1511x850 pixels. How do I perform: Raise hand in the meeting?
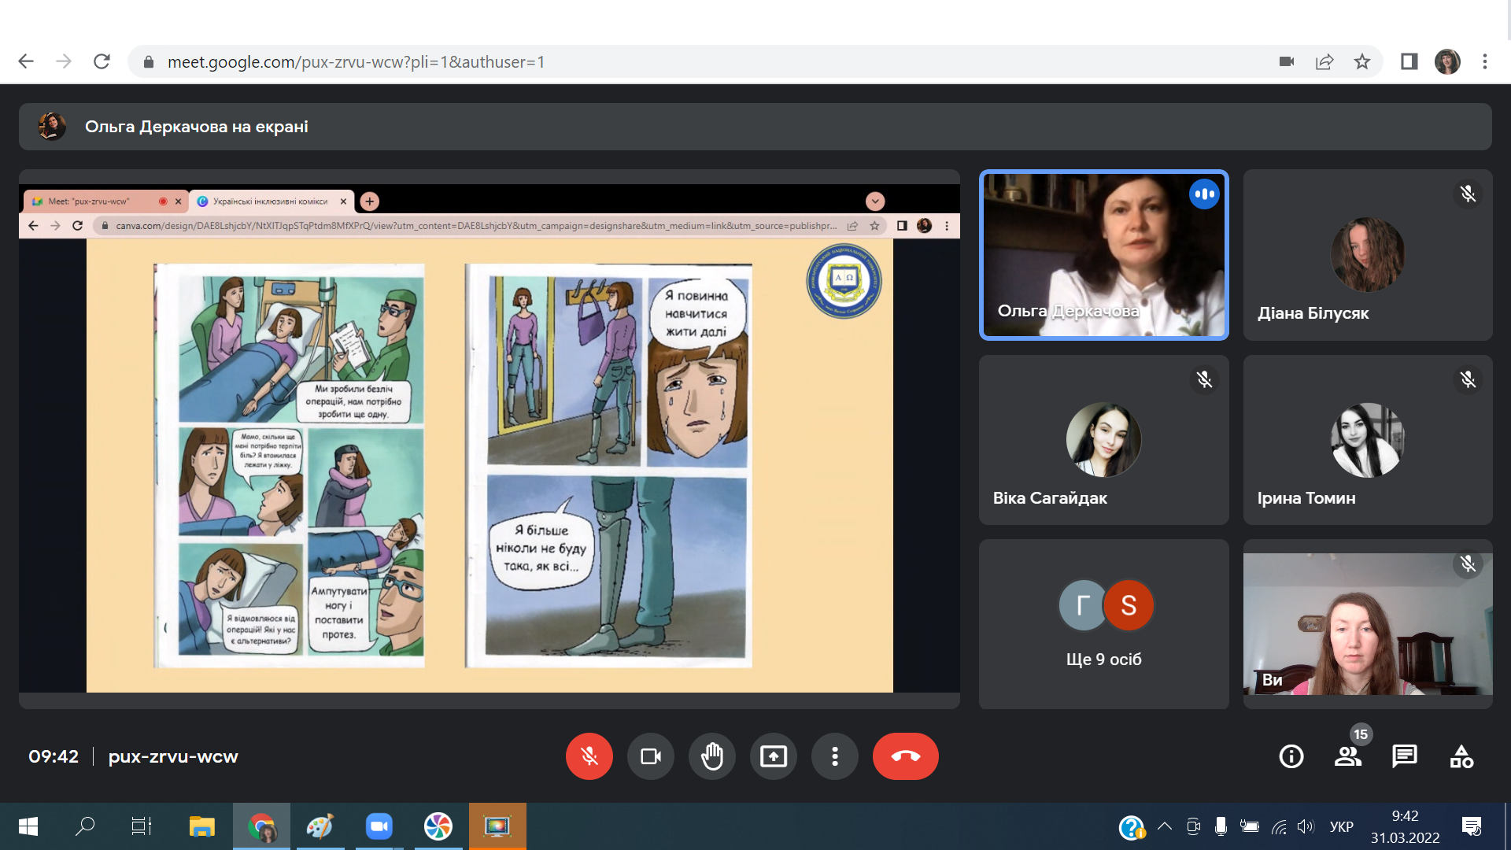point(711,756)
